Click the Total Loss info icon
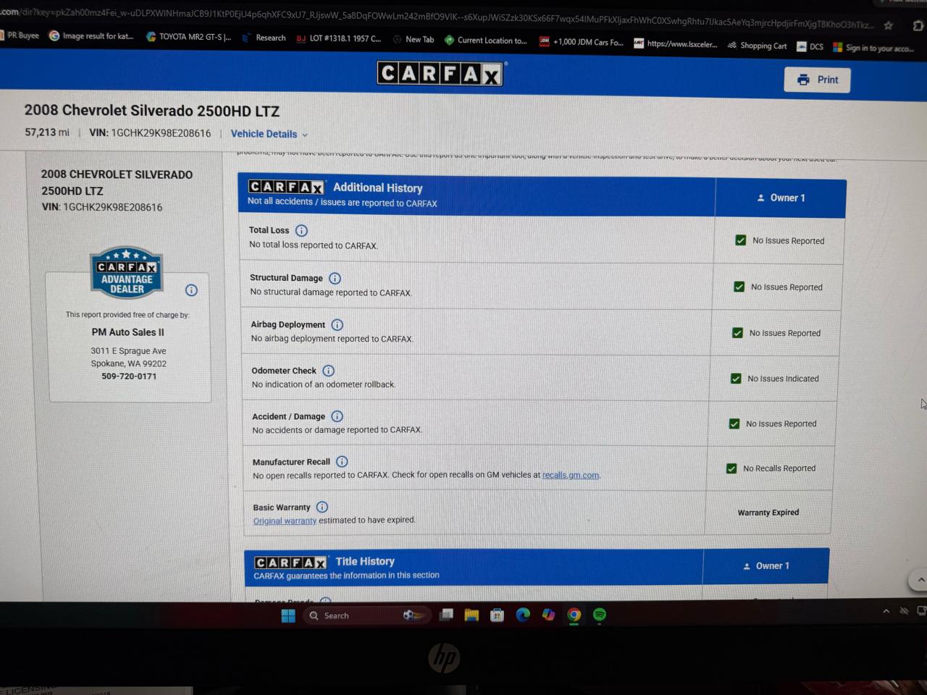Viewport: 927px width, 695px height. (x=301, y=231)
